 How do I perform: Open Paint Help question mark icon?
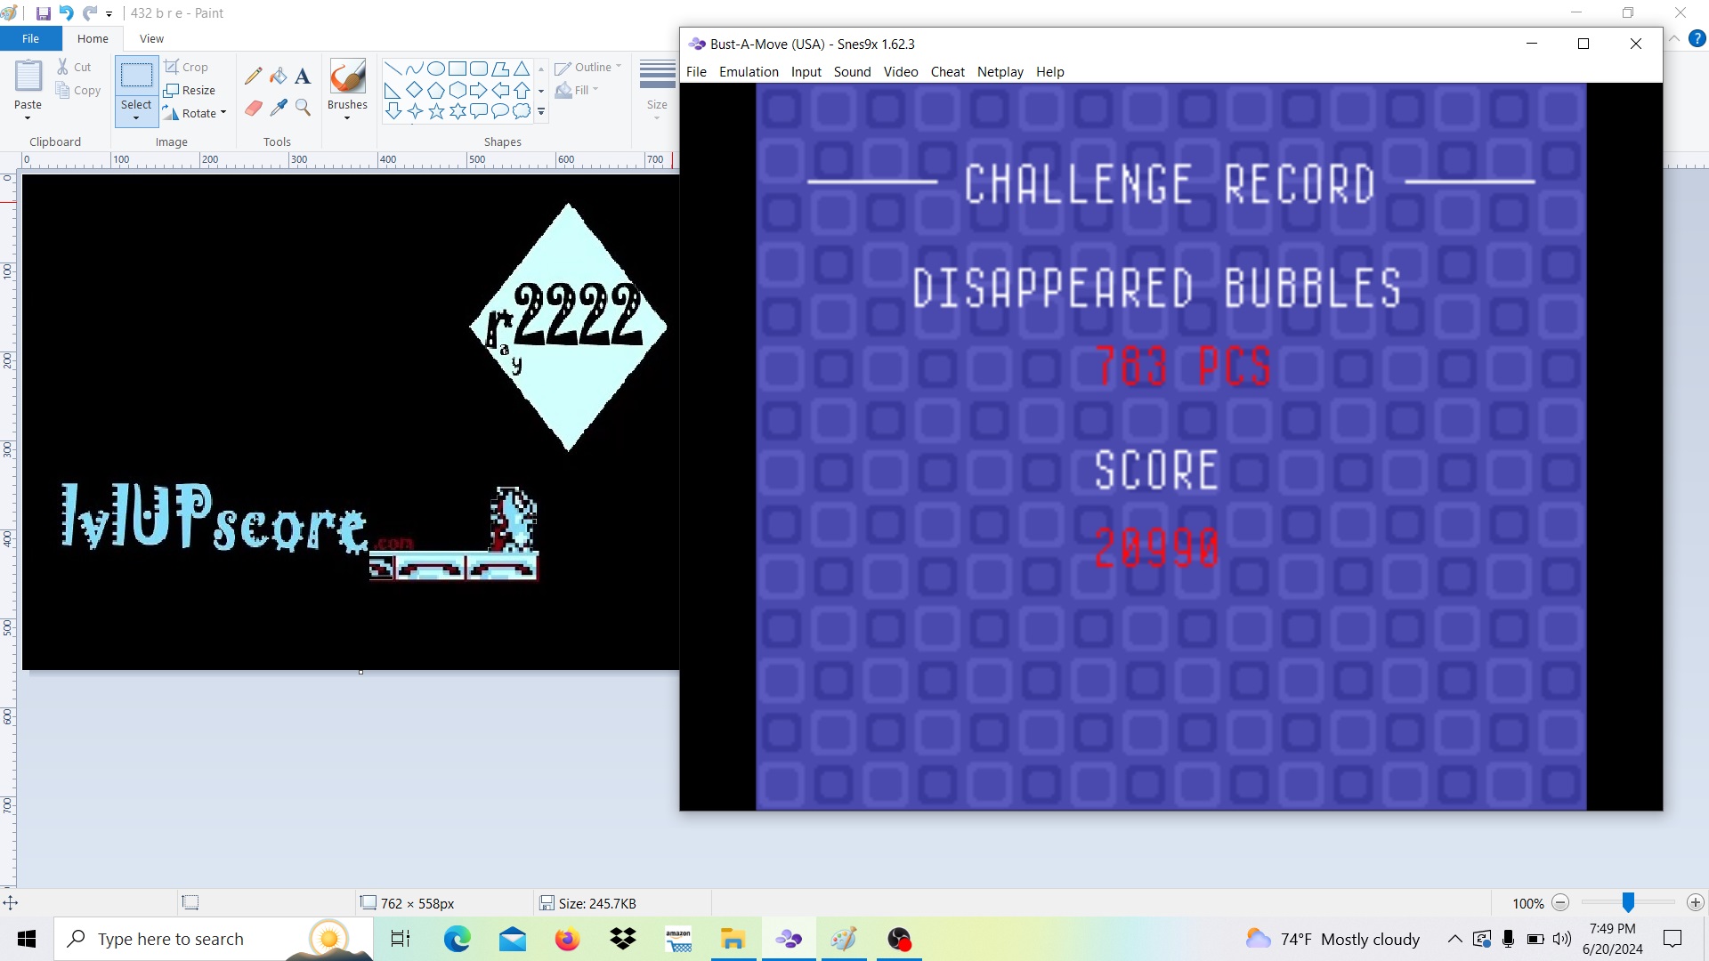pyautogui.click(x=1697, y=38)
